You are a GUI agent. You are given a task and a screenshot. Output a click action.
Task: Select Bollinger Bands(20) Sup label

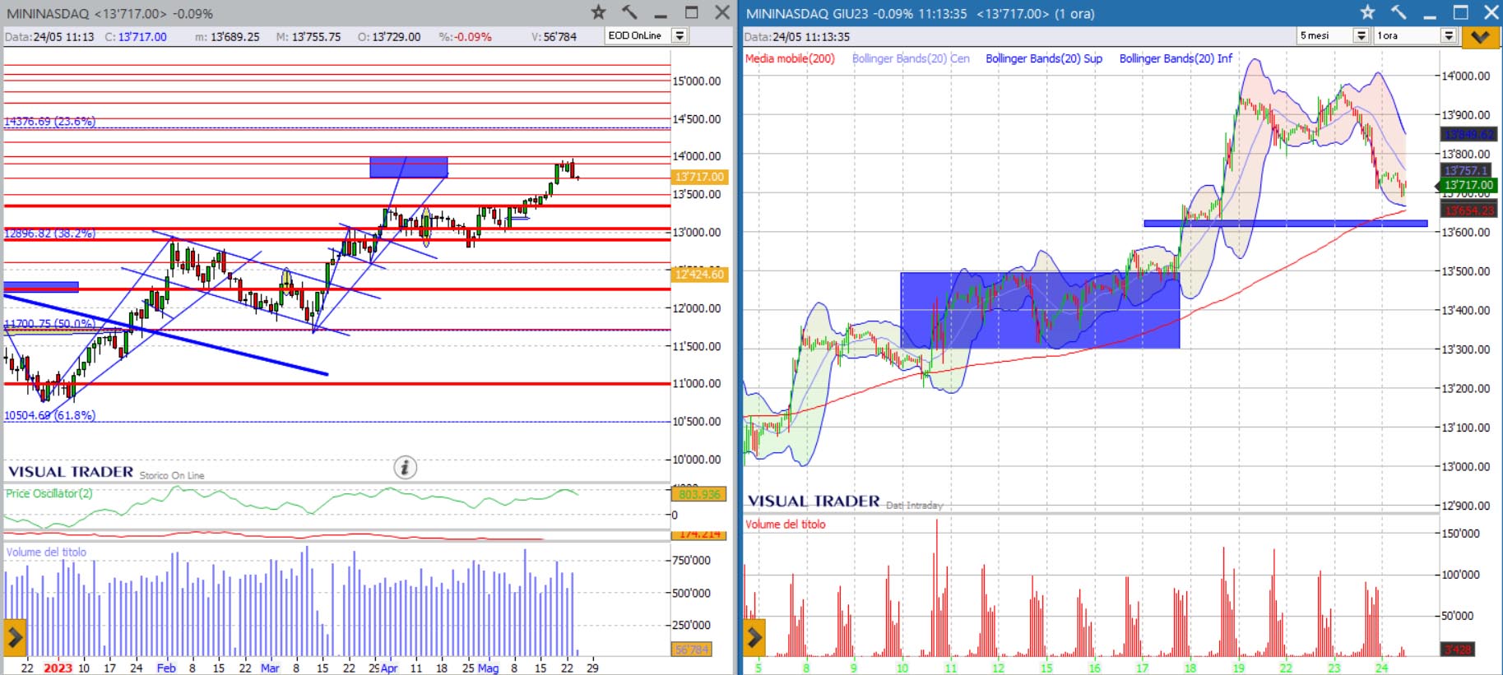[1044, 58]
